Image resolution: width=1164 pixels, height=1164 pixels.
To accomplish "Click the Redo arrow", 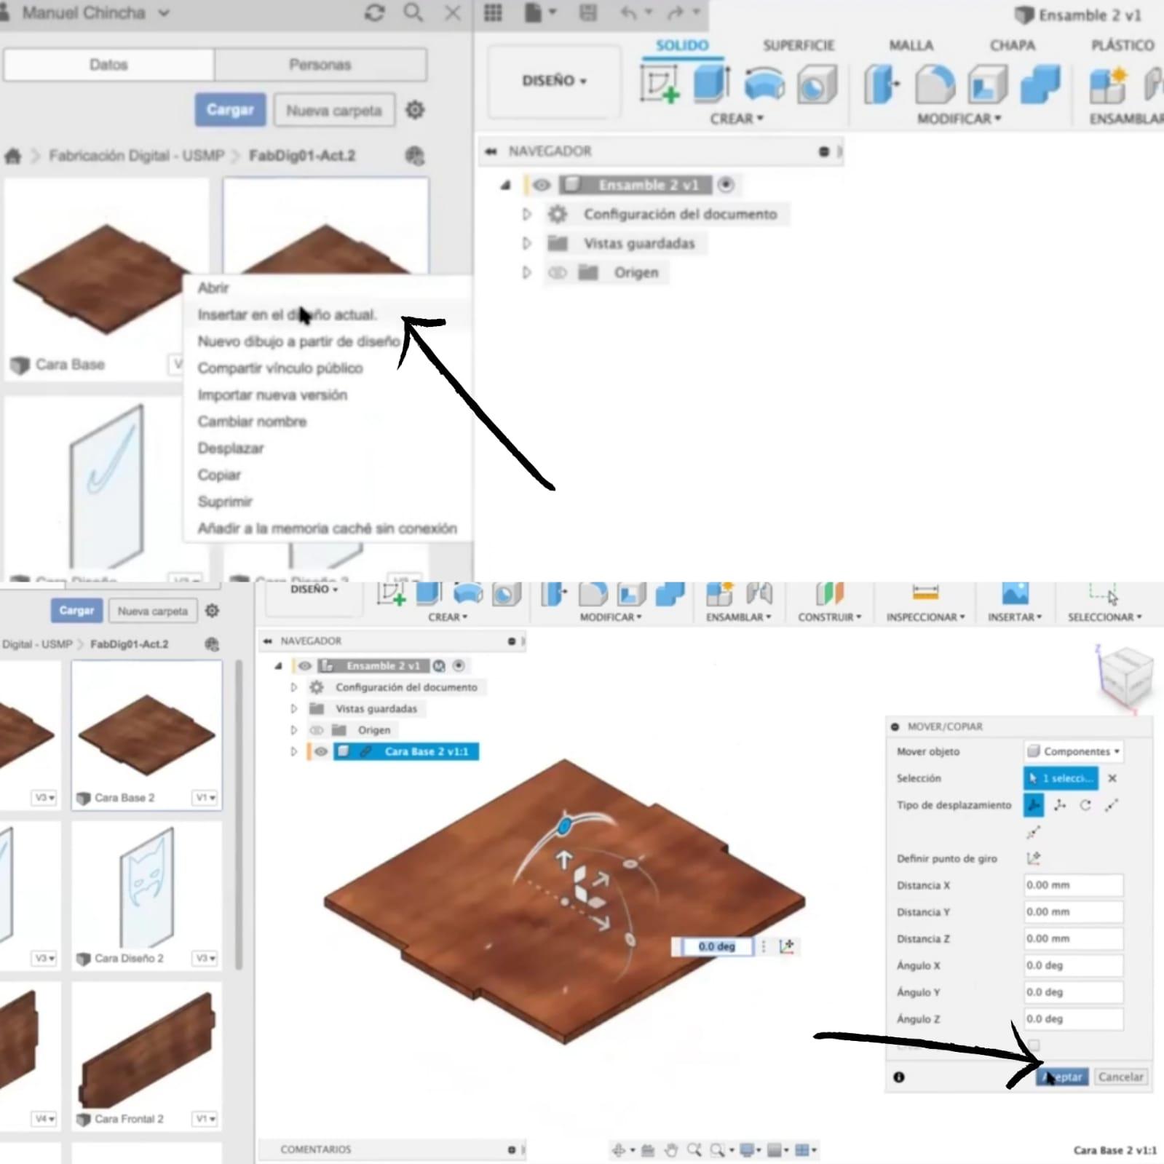I will [676, 12].
